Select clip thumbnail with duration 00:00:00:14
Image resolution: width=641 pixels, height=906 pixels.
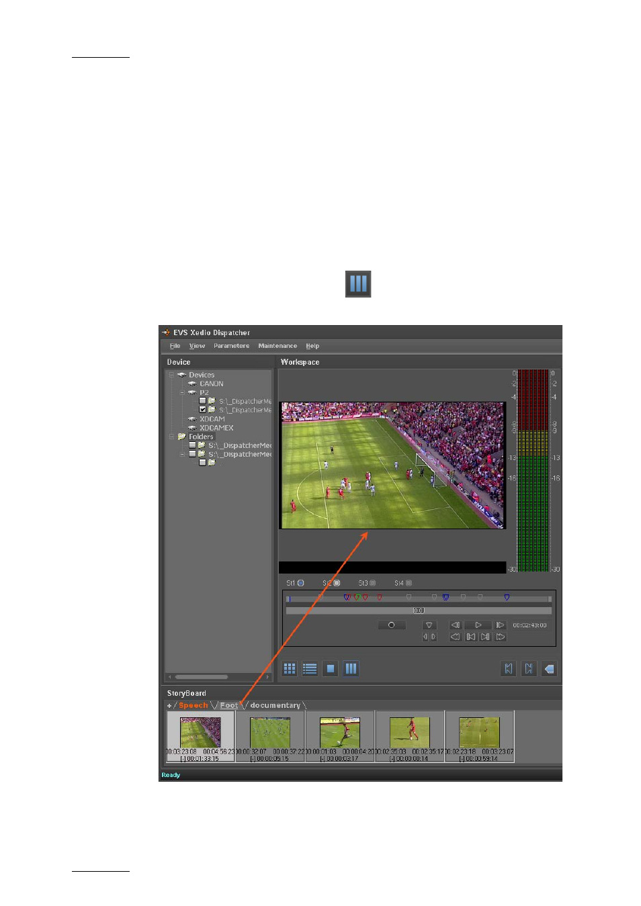coord(410,736)
